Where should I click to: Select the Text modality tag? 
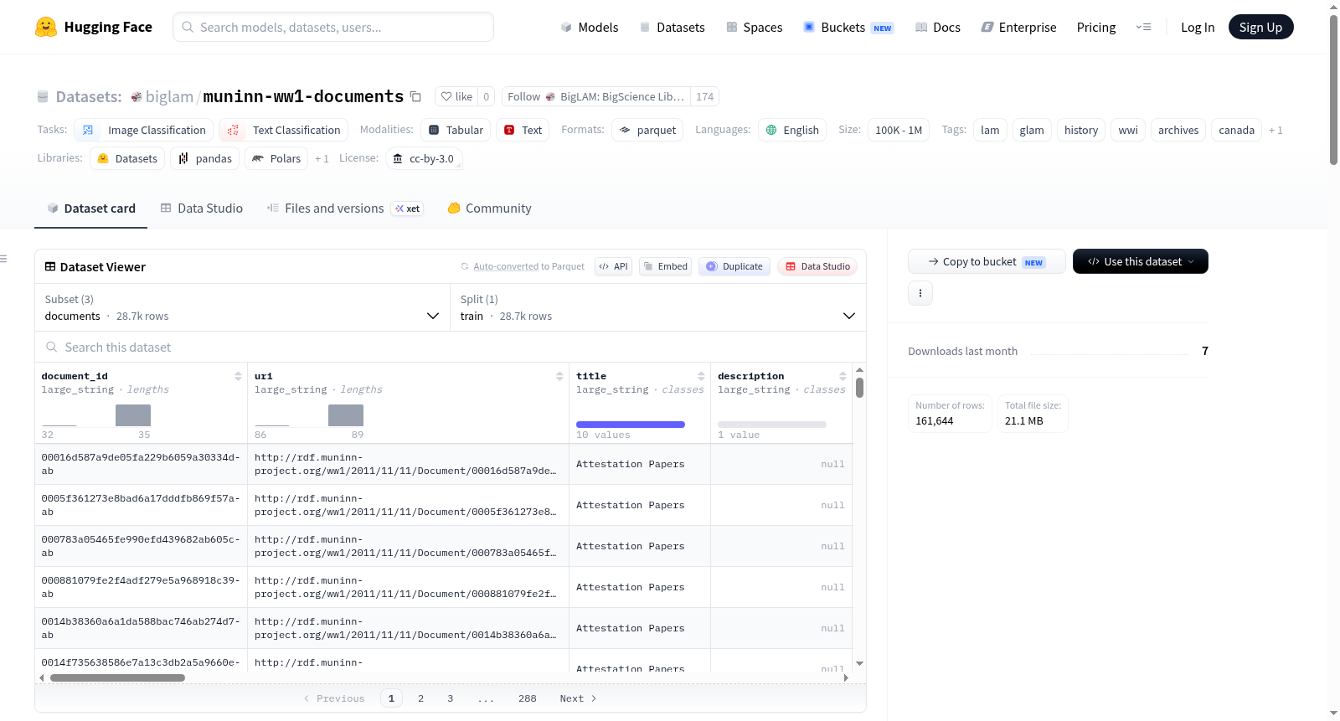point(523,130)
